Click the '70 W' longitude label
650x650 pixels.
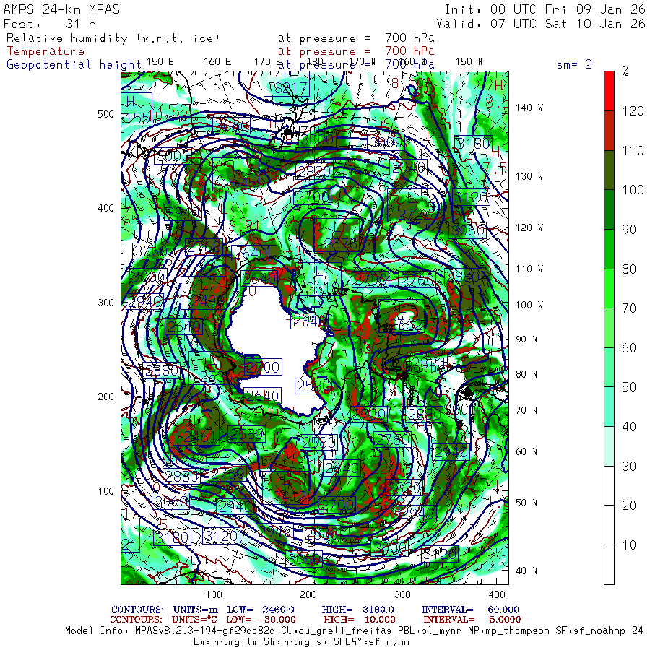point(526,410)
